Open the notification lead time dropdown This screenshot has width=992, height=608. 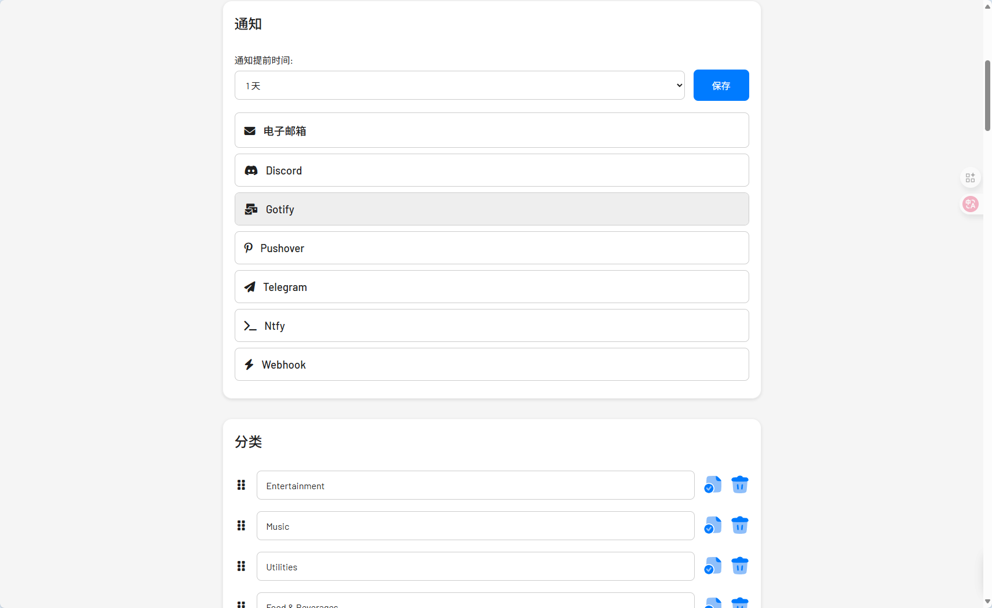459,86
